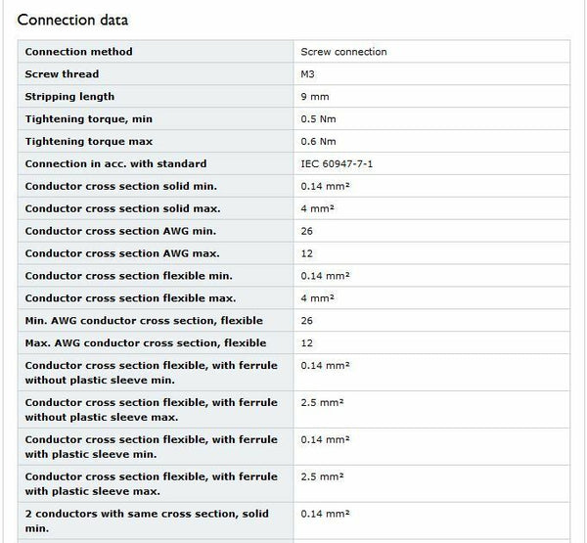The image size is (587, 543).
Task: Click the "Connection data" heading
Action: [72, 20]
